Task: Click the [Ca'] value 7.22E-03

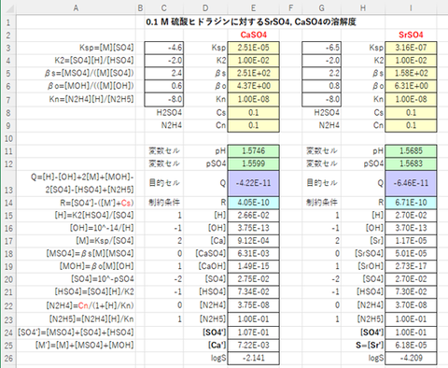Action: tap(253, 346)
